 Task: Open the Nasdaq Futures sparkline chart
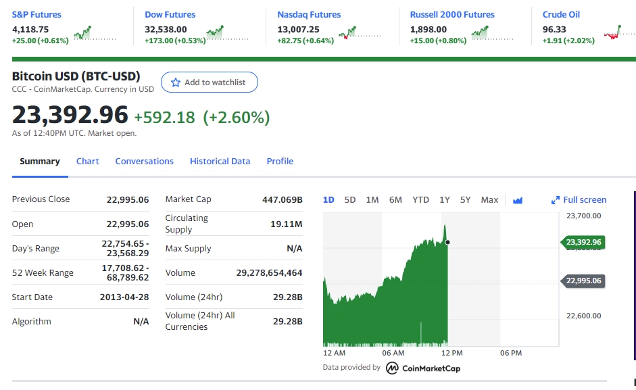coord(360,33)
